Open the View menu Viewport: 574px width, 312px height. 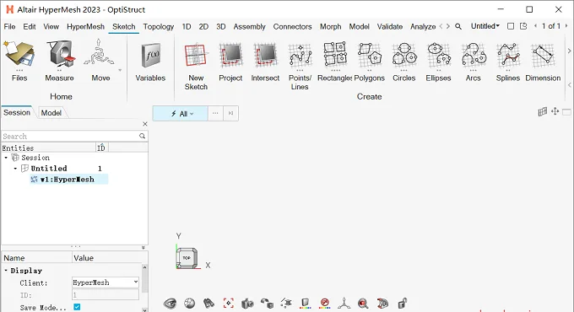(x=51, y=27)
